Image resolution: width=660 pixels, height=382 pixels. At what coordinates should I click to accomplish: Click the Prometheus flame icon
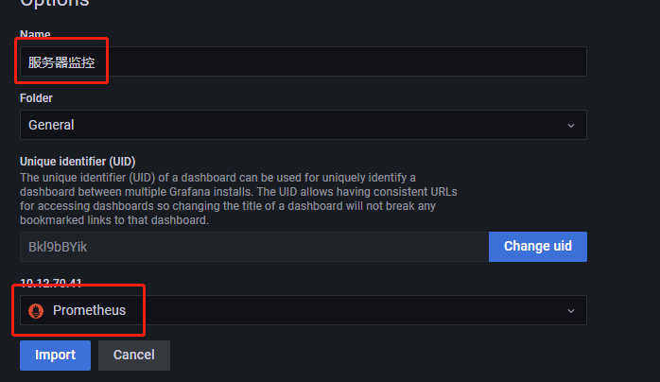coord(36,311)
